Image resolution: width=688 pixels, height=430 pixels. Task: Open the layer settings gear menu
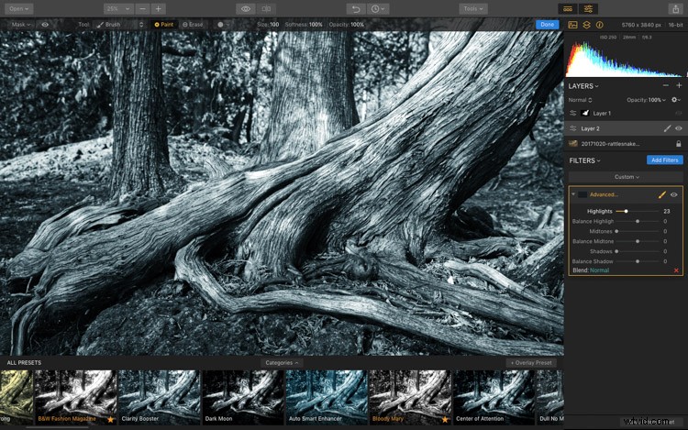pyautogui.click(x=676, y=100)
